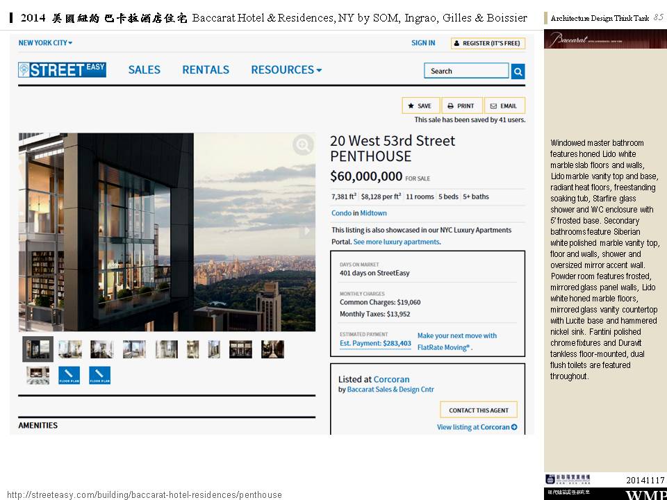Image resolution: width=667 pixels, height=500 pixels.
Task: Save the listing with star button
Action: coord(420,106)
